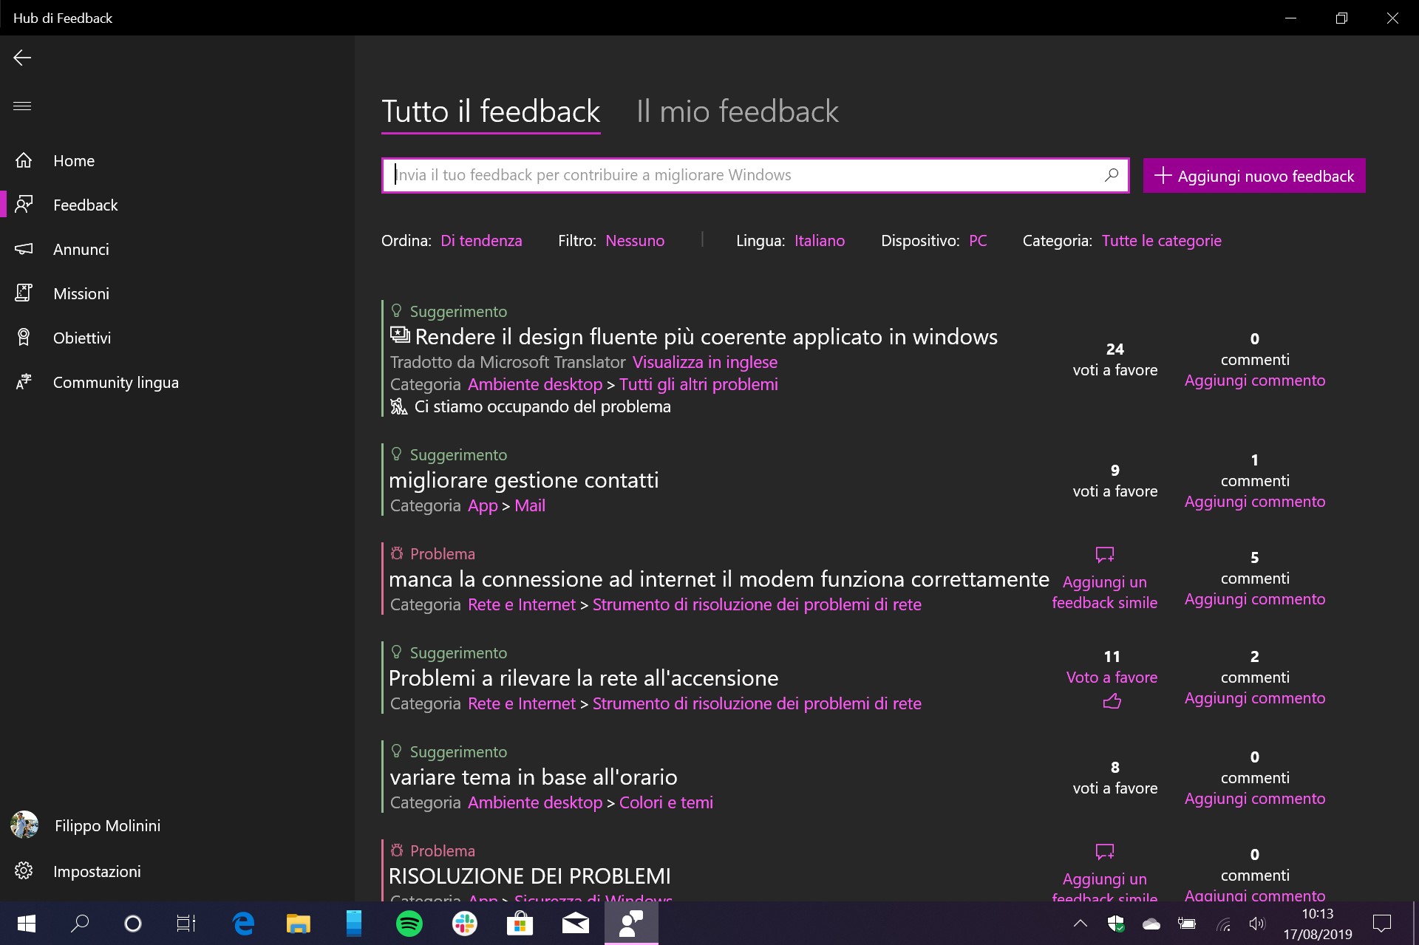This screenshot has height=945, width=1419.
Task: Open Missioni section in sidebar
Action: [x=81, y=293]
